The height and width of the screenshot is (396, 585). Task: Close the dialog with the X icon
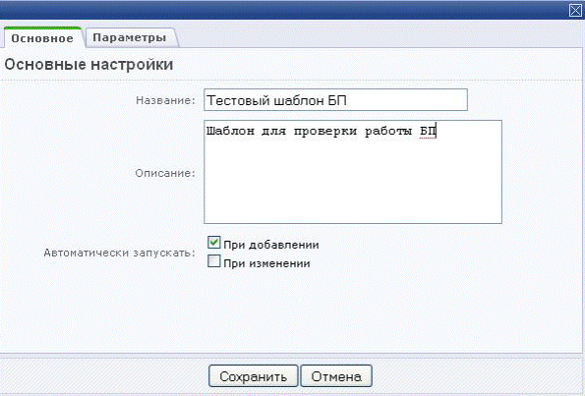tap(576, 10)
